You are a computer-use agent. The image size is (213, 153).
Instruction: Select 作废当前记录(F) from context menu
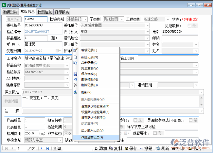point(92,137)
